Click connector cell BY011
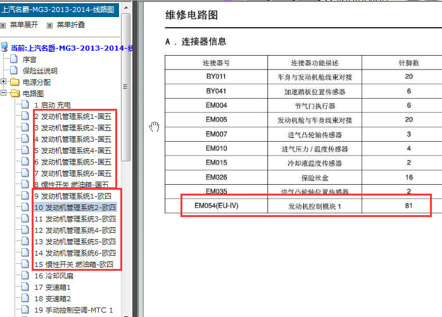442x317 pixels. click(216, 77)
